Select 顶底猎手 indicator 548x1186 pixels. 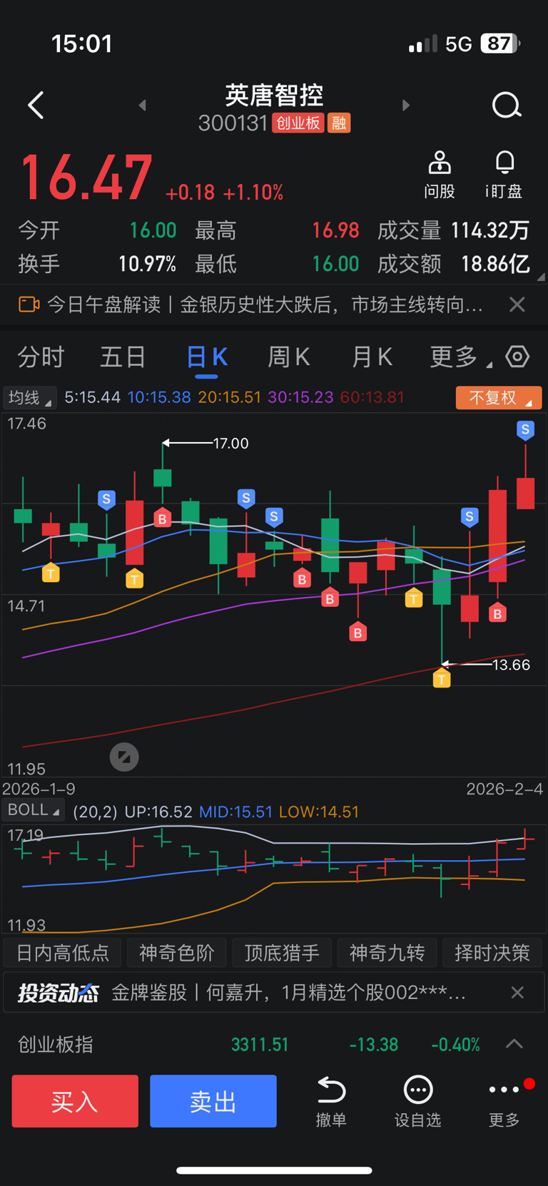tap(282, 953)
